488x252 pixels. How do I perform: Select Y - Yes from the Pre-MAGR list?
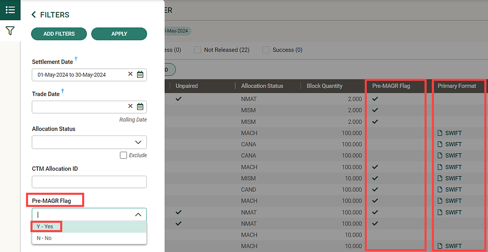click(46, 226)
